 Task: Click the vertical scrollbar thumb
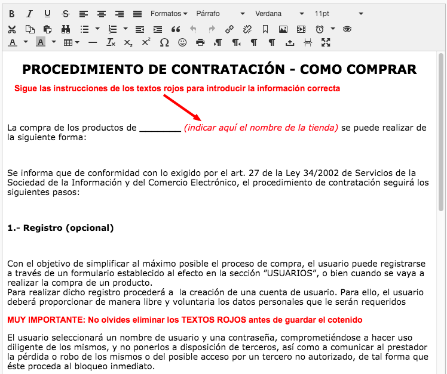pyautogui.click(x=441, y=132)
